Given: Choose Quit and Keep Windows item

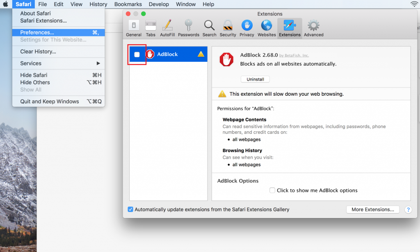Looking at the screenshot, I should tap(58, 101).
